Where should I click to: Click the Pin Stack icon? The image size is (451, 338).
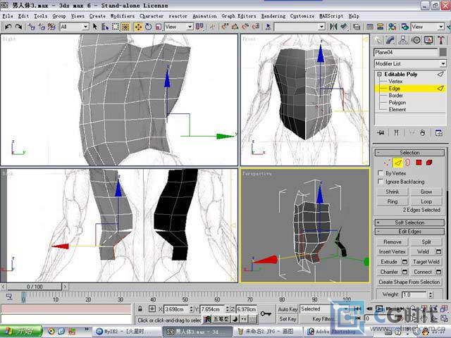(381, 133)
